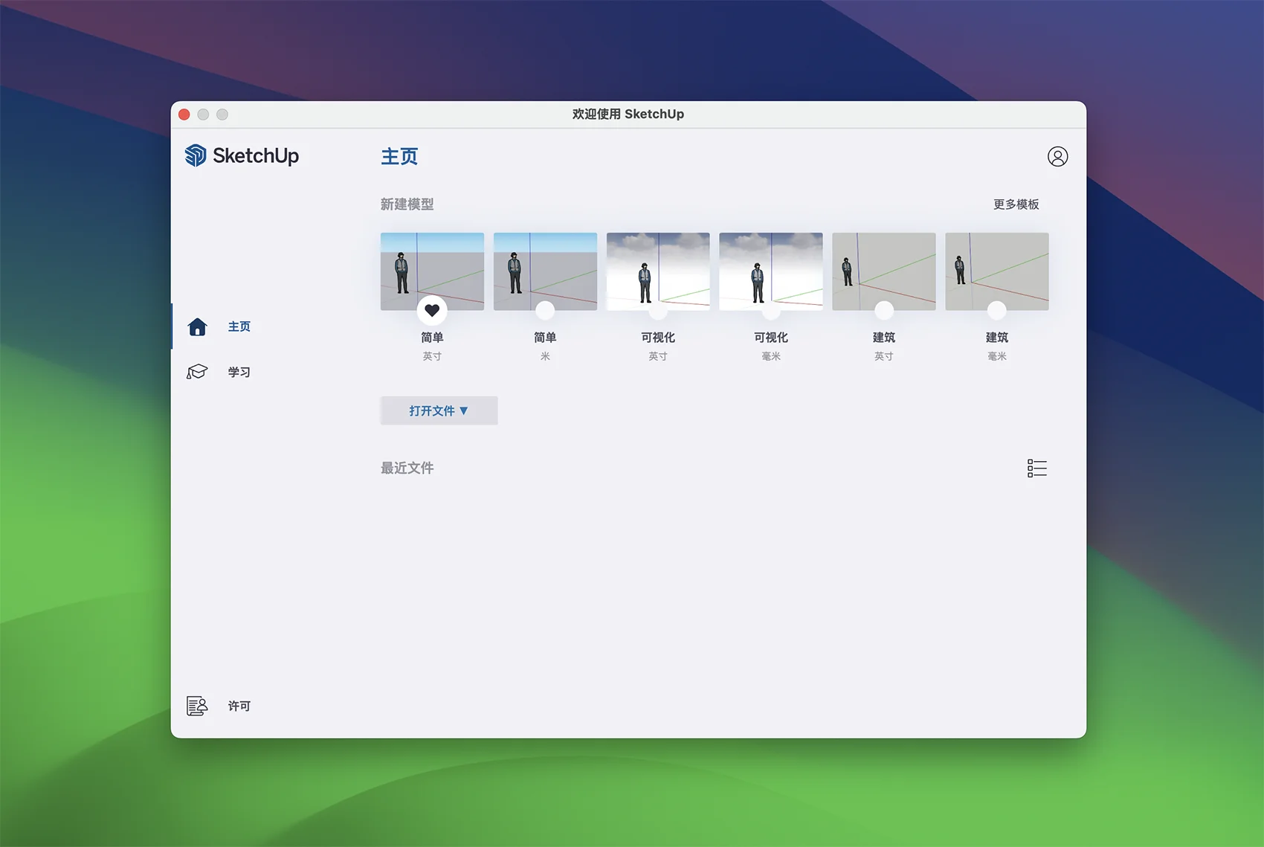Click the 新建模型 section heading
The width and height of the screenshot is (1264, 847).
[407, 204]
